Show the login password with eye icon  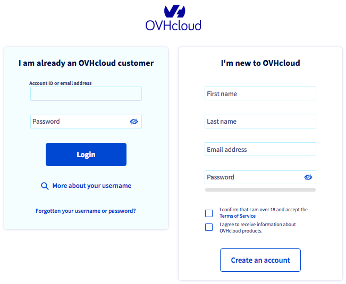[x=134, y=122]
